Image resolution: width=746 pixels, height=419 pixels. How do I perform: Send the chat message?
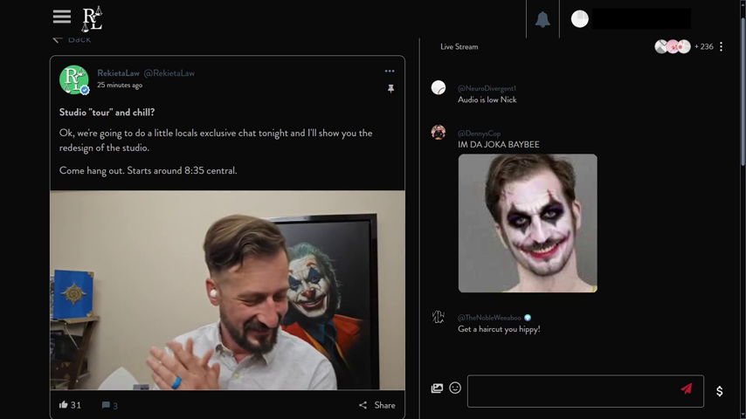[687, 389]
